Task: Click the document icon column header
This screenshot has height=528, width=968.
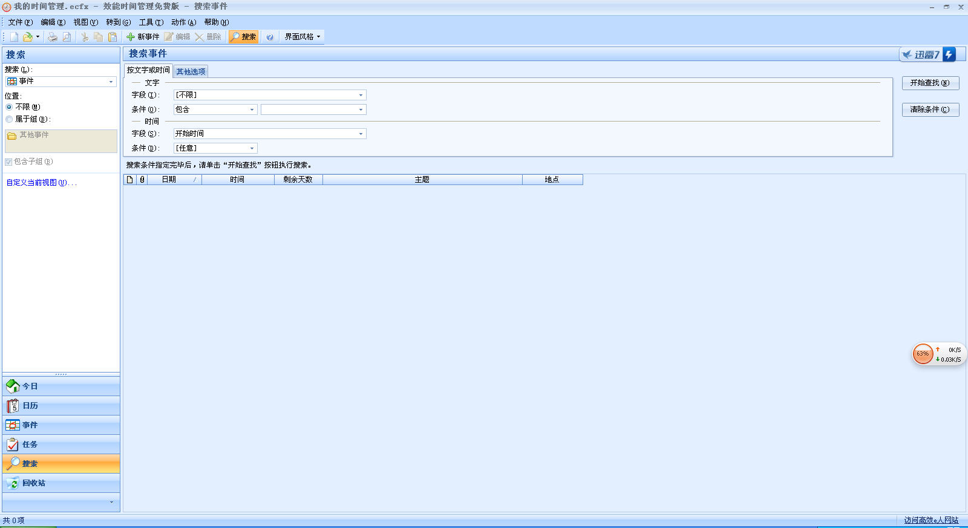Action: point(129,180)
